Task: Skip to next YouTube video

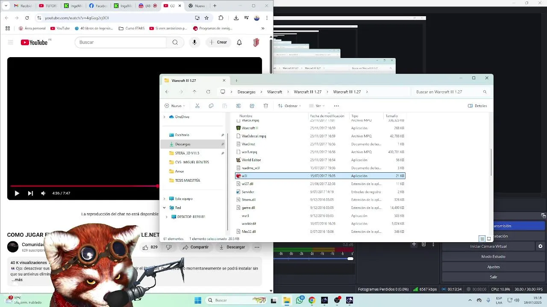Action: tap(30, 193)
